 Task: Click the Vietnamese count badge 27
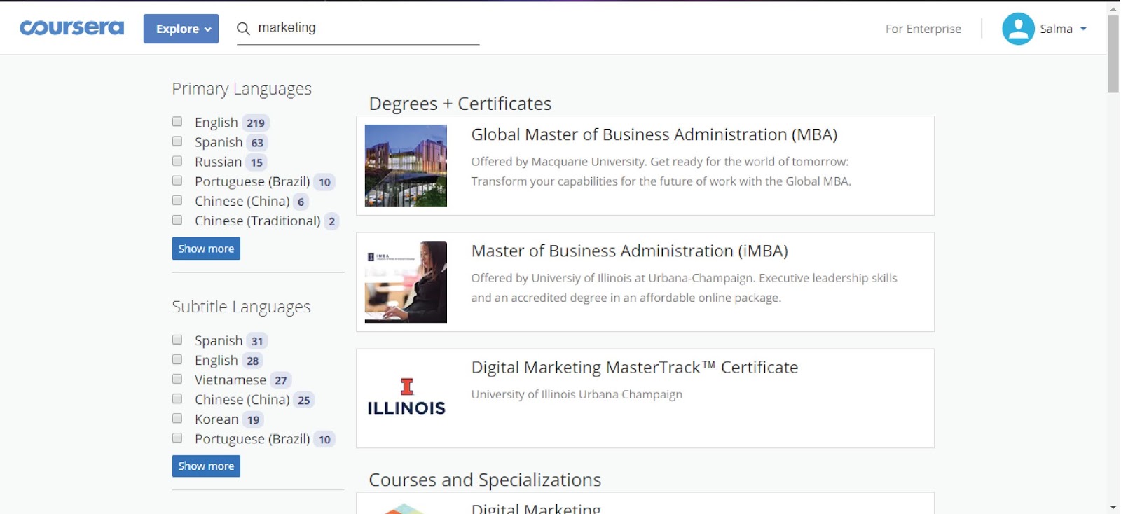click(281, 380)
